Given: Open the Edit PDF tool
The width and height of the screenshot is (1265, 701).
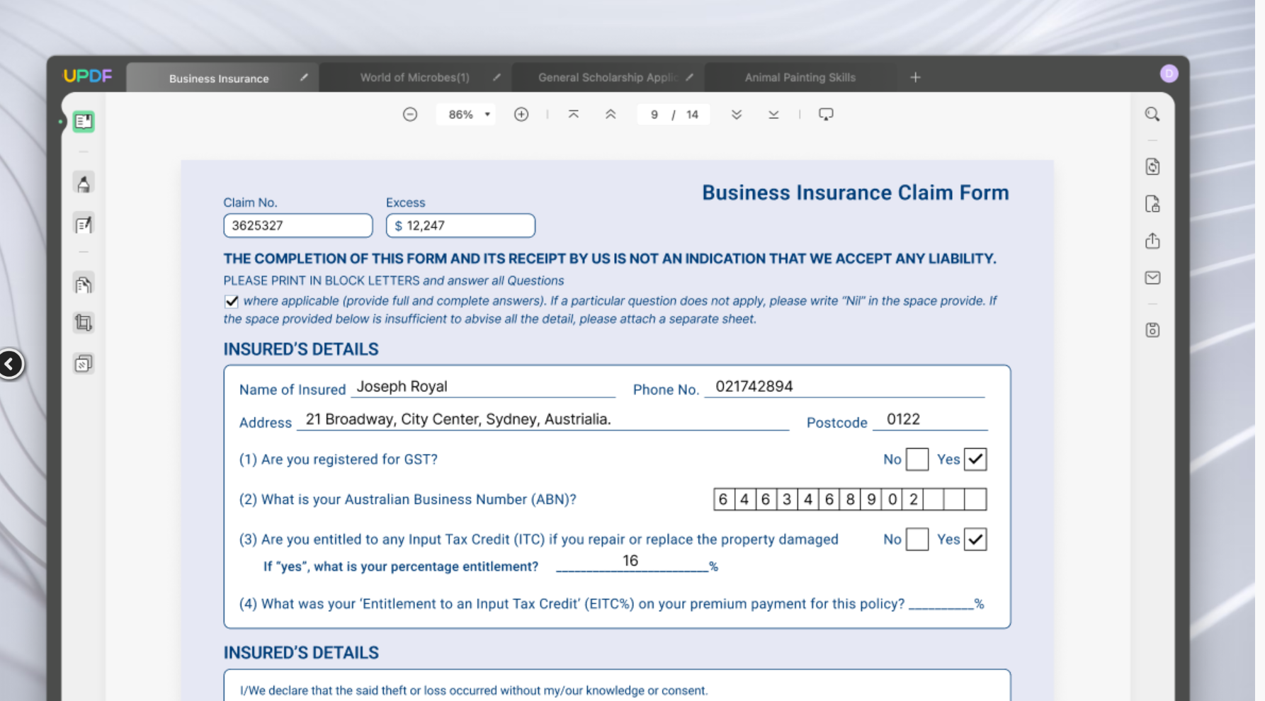Looking at the screenshot, I should tap(84, 225).
